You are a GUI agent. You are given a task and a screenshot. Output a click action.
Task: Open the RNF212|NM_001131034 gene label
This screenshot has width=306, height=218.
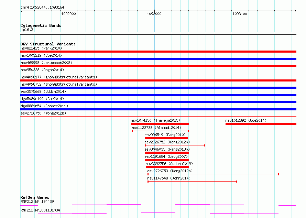point(40,210)
